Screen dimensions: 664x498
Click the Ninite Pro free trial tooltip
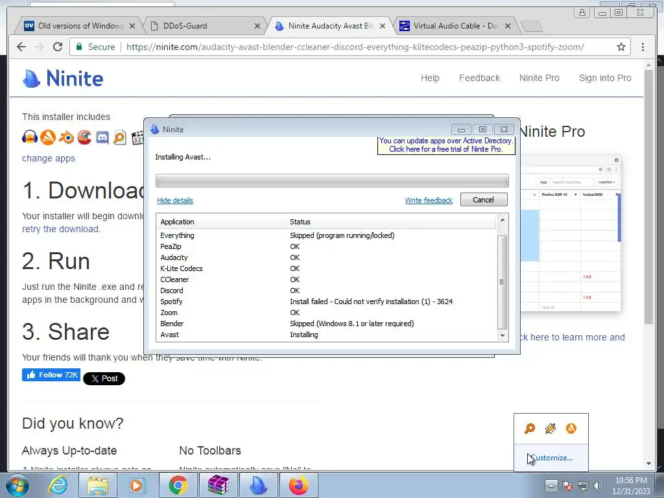(x=446, y=145)
